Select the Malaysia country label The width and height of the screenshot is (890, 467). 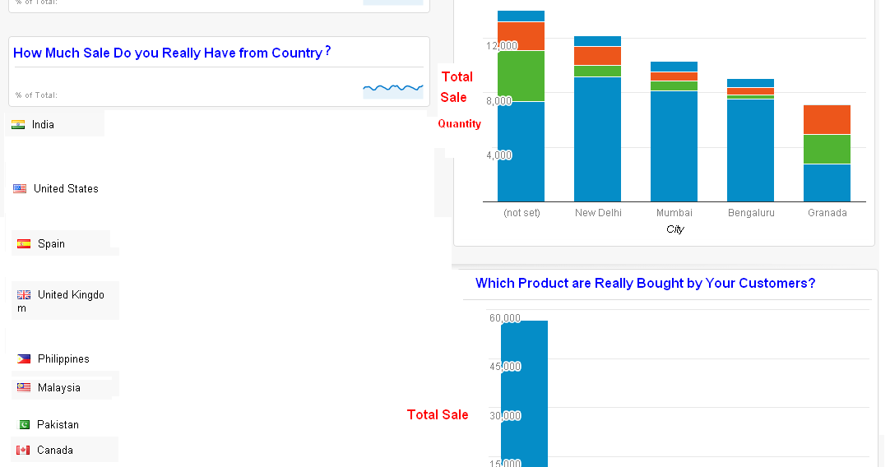coord(59,388)
